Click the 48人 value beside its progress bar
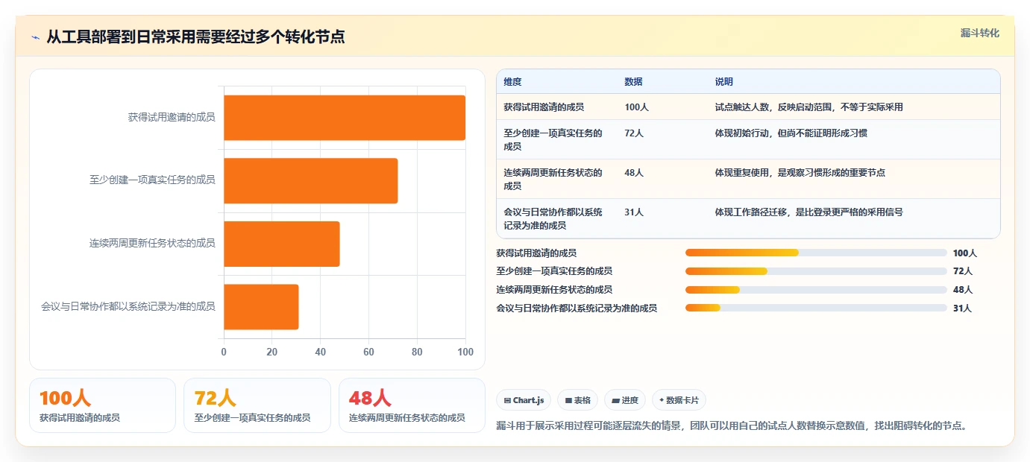 [x=963, y=290]
